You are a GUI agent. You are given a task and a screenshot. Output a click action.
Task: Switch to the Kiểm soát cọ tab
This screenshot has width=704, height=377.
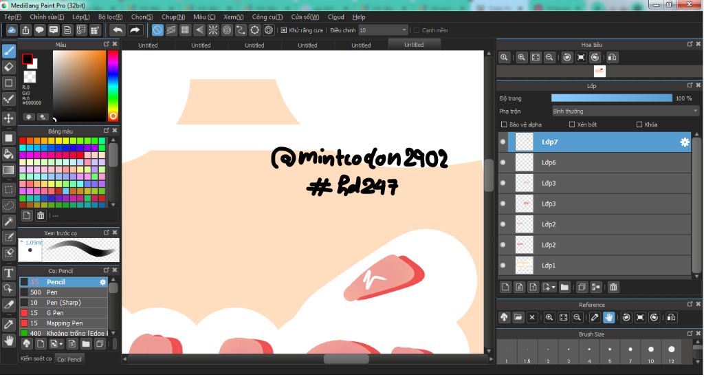coord(36,358)
